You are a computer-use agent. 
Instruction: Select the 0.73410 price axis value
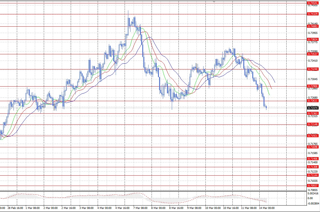(313, 61)
